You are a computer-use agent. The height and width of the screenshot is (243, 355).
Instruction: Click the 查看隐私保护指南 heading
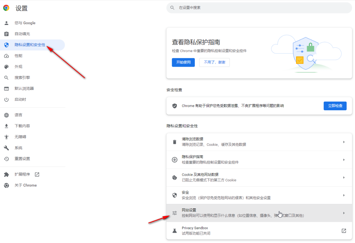click(x=196, y=42)
